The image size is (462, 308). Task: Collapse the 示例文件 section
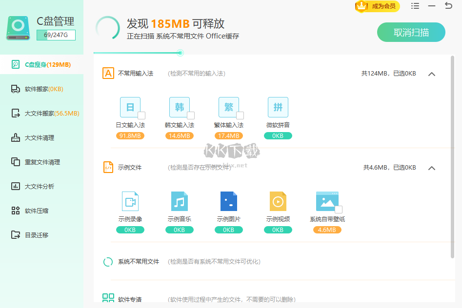point(431,168)
